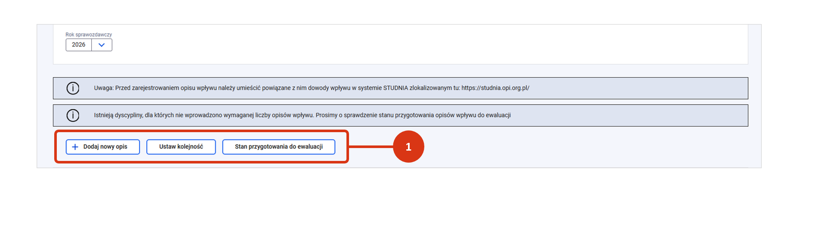The width and height of the screenshot is (825, 236).
Task: Expand the Rok sprawozdawczy dropdown arrow
Action: click(x=102, y=45)
